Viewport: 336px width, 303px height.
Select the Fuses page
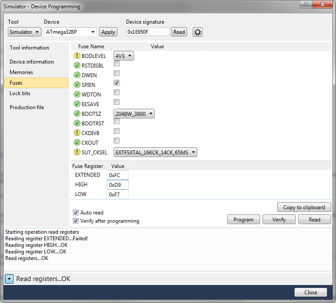(36, 83)
